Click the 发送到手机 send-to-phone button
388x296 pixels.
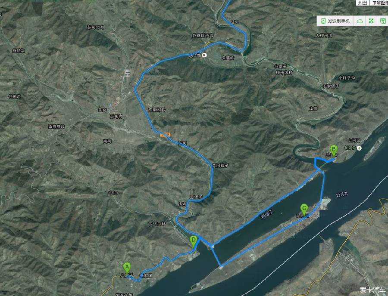tap(335, 21)
